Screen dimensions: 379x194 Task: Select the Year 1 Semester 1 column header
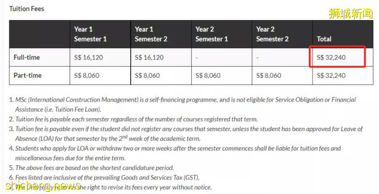coord(90,34)
